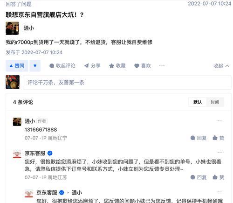Viewport: 233px width, 203px height.
Task: Reply to first 京东客服 comment
Action: click(199, 177)
